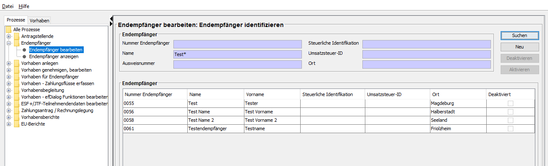Expand Zahlungsantrag / Rechnungslegung node
548x166 pixels.
pyautogui.click(x=8, y=110)
